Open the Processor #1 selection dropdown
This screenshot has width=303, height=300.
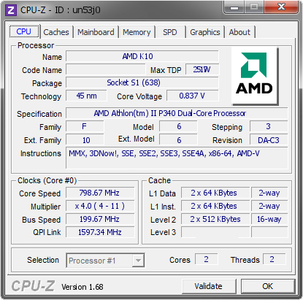coord(105,261)
